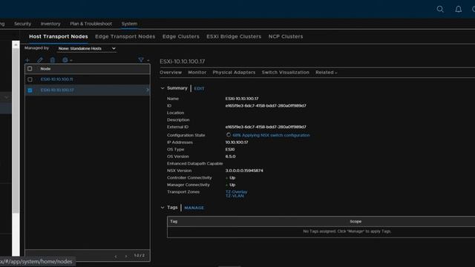Click the IP address 10.10.100.17 value
The height and width of the screenshot is (267, 475).
[x=237, y=142]
